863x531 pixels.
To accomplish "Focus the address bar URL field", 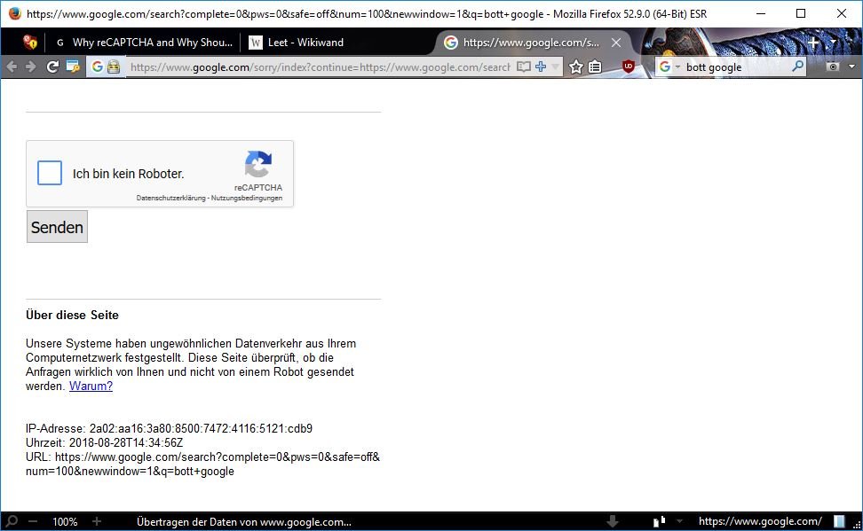I will click(x=320, y=67).
